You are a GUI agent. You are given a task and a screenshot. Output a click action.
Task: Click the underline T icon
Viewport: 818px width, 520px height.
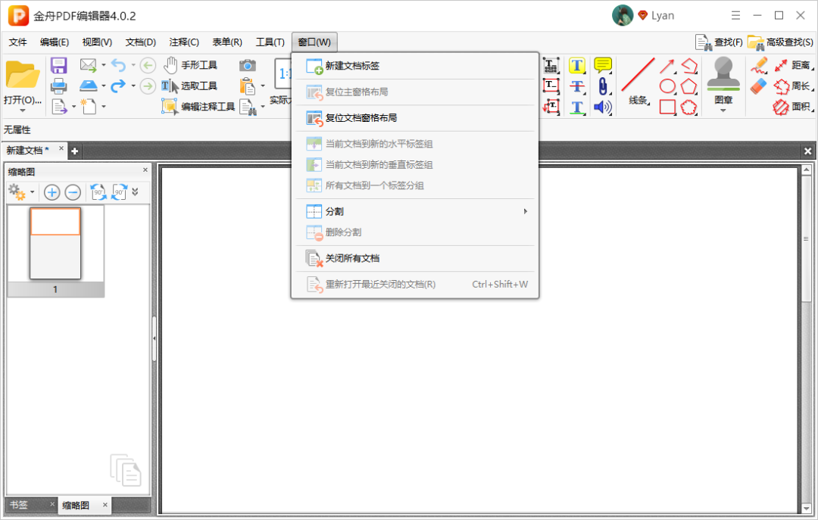(x=577, y=107)
